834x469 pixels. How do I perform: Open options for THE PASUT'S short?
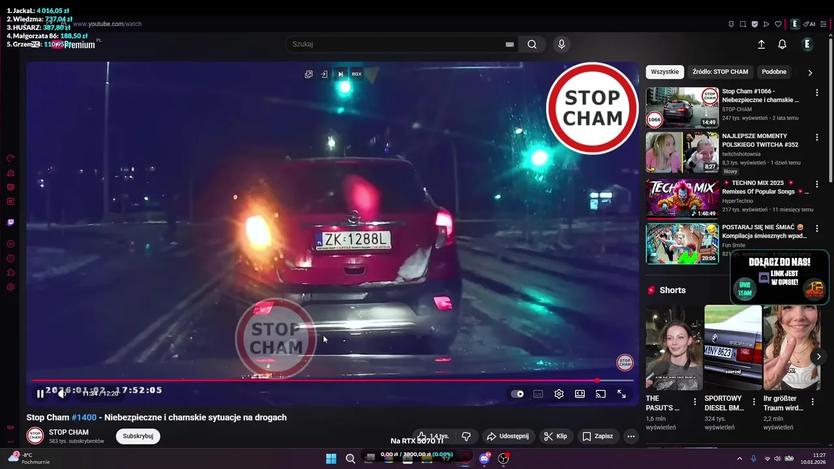point(695,402)
